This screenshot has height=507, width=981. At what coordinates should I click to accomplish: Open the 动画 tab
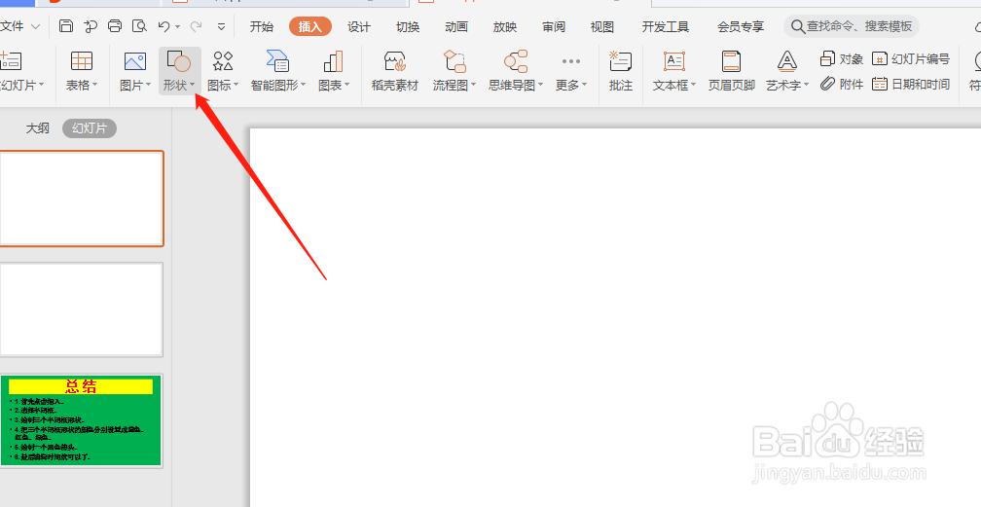click(x=456, y=26)
